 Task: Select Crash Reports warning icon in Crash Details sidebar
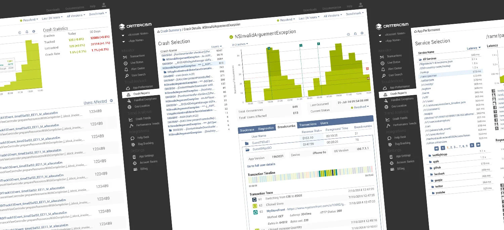pyautogui.click(x=128, y=95)
